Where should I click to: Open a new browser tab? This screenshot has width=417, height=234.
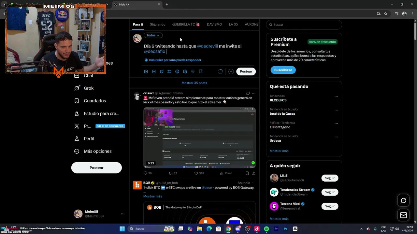167,4
